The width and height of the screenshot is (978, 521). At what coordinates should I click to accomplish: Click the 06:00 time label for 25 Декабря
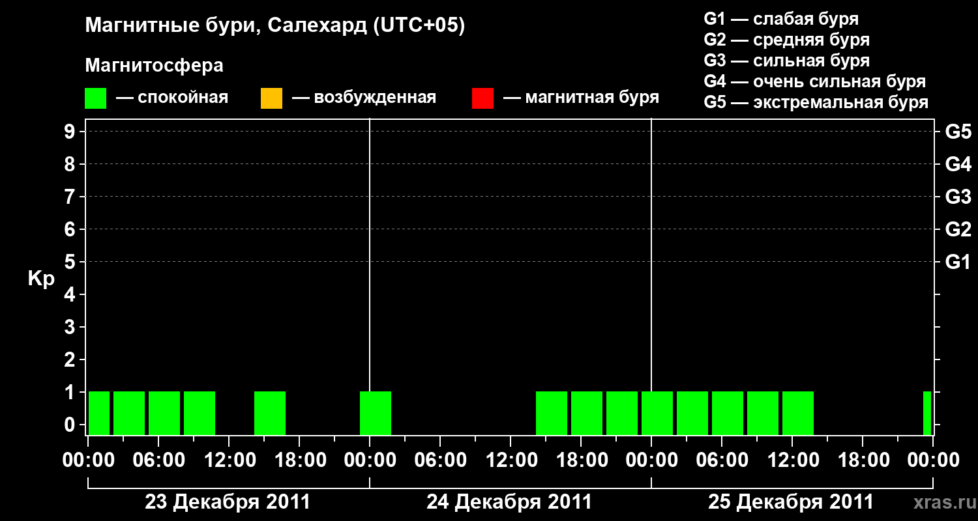tap(721, 460)
